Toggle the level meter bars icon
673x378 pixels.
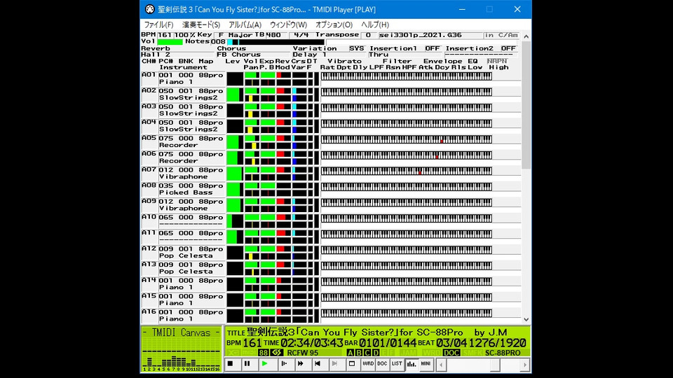tap(412, 364)
